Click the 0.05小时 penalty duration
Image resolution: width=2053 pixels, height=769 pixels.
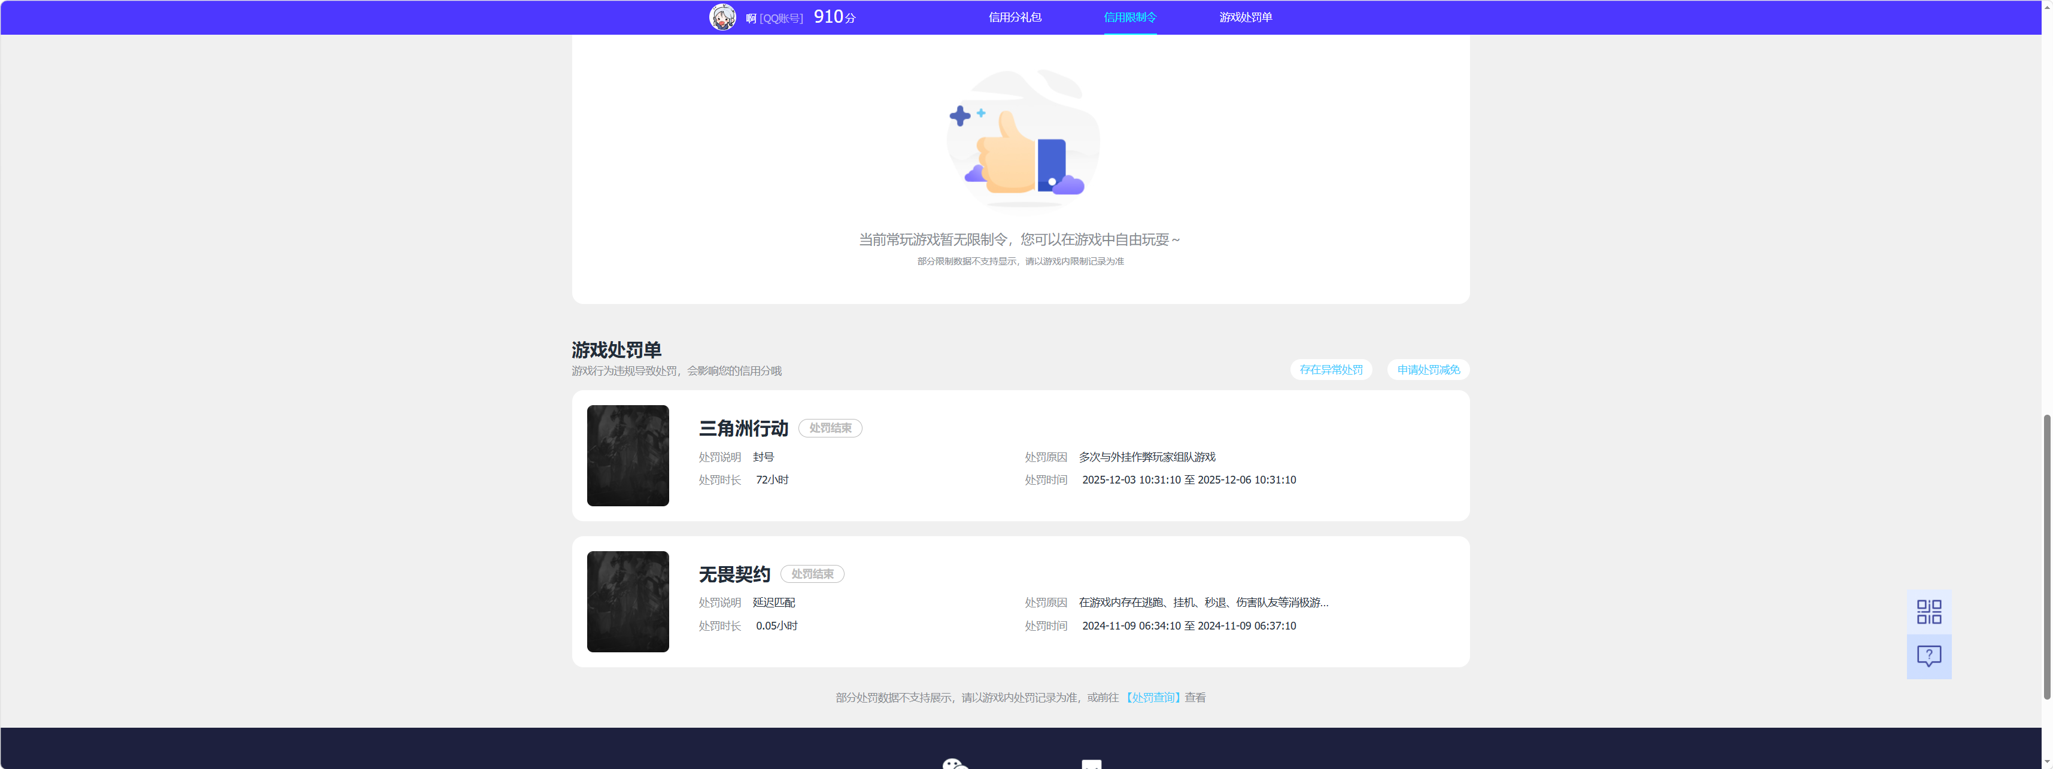point(776,625)
